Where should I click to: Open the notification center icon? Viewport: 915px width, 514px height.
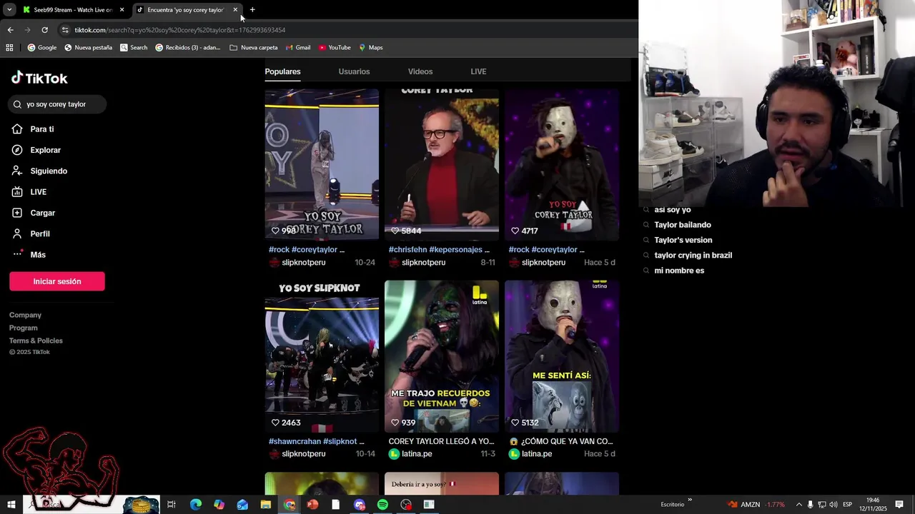tap(899, 505)
